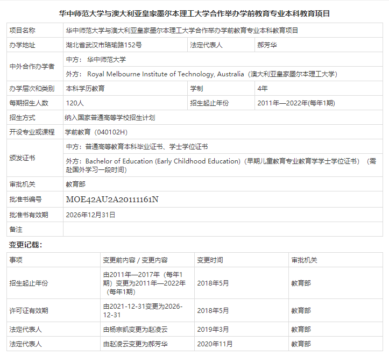This screenshot has width=389, height=356.
Task: Select the address 湖北省武汉市珞瑜路152号
Action: 104,45
